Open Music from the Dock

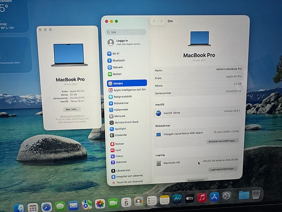click(x=202, y=198)
